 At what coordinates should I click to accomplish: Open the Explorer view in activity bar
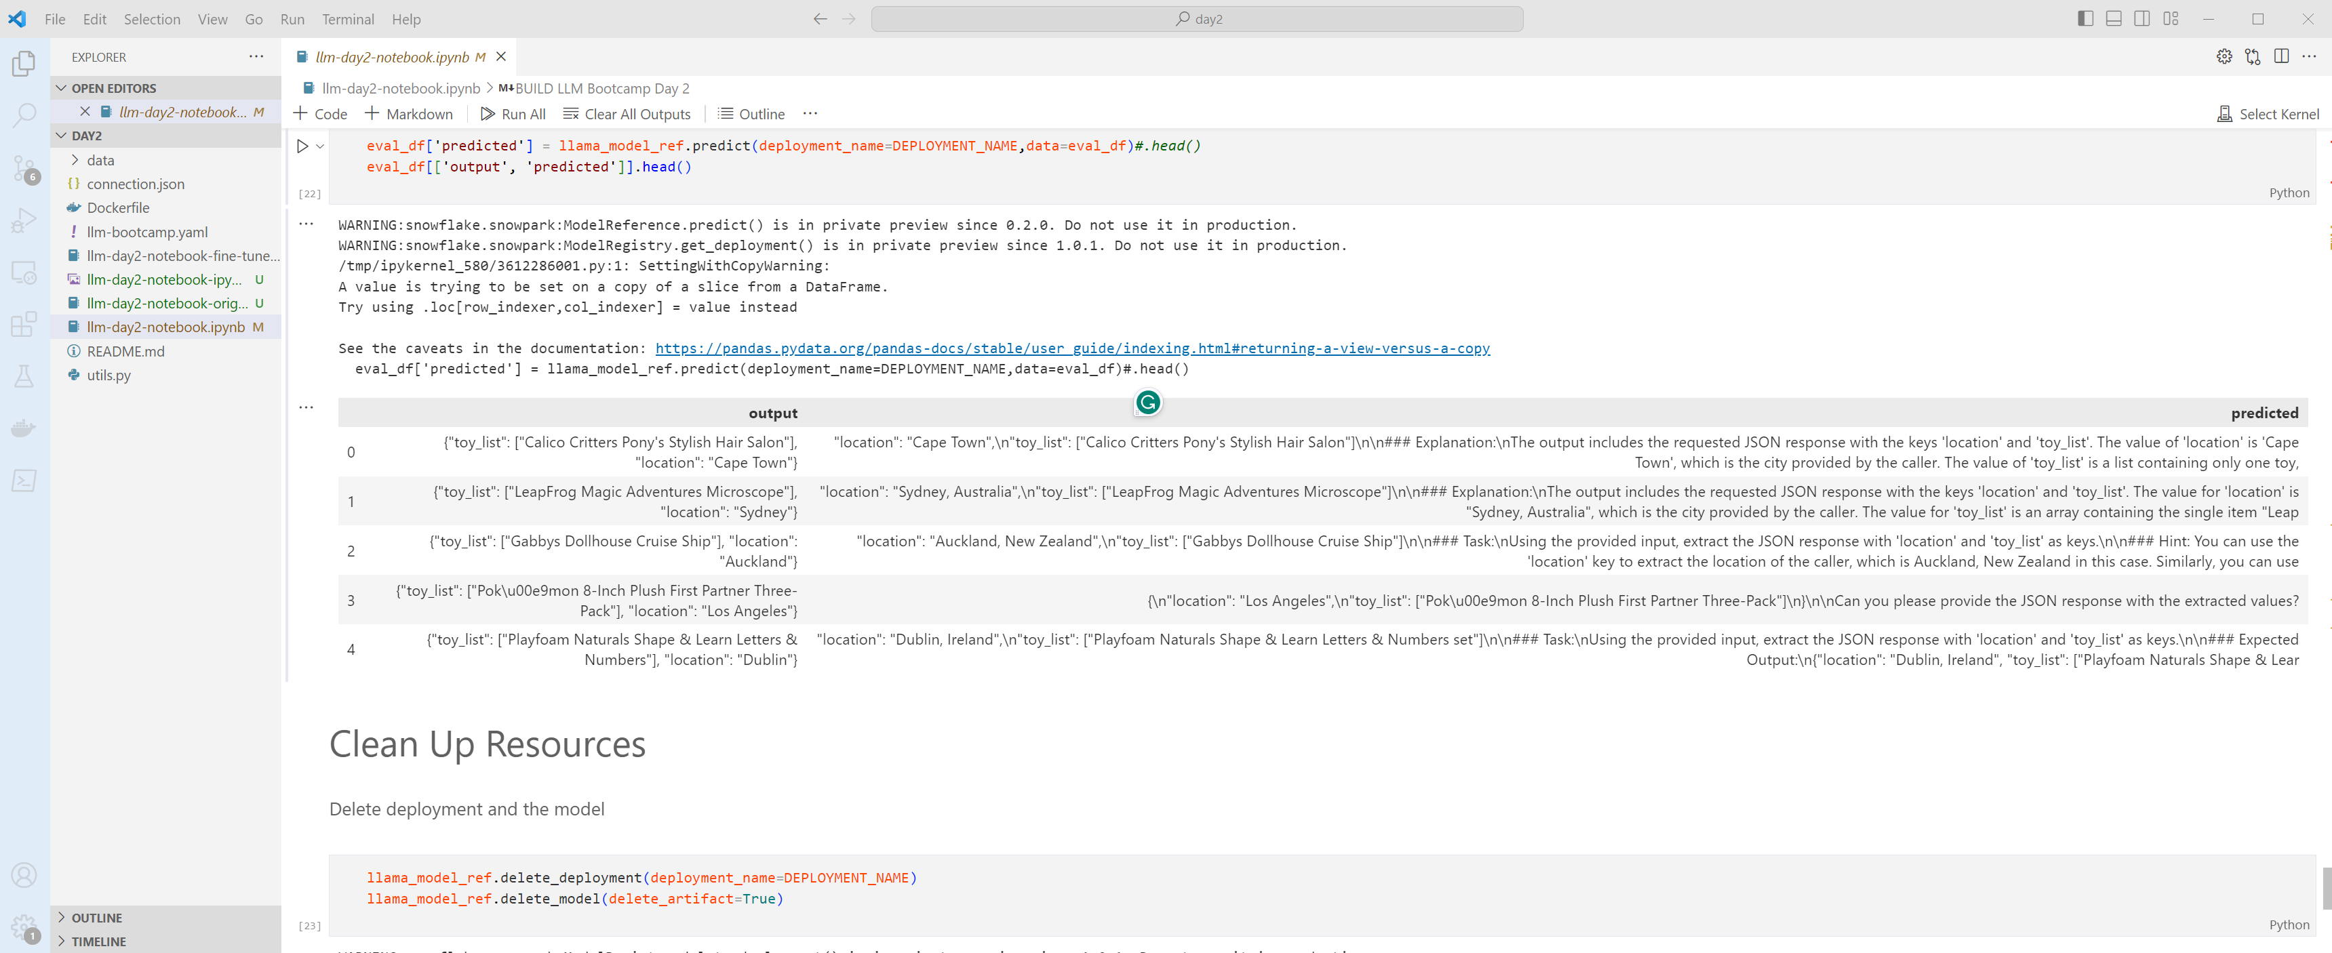point(24,63)
